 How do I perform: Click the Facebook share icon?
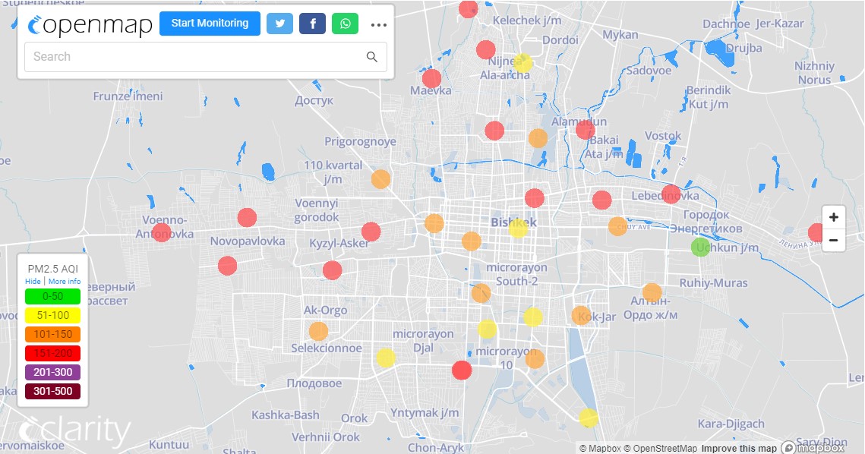[312, 24]
